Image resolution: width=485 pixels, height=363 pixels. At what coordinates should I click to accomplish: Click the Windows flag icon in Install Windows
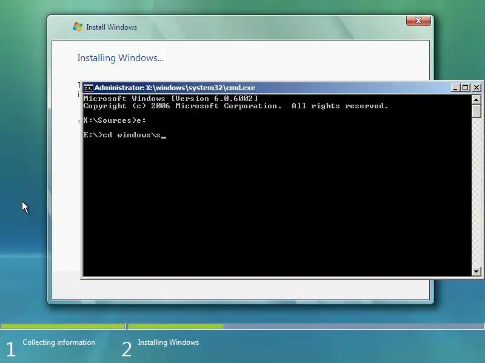coord(78,27)
